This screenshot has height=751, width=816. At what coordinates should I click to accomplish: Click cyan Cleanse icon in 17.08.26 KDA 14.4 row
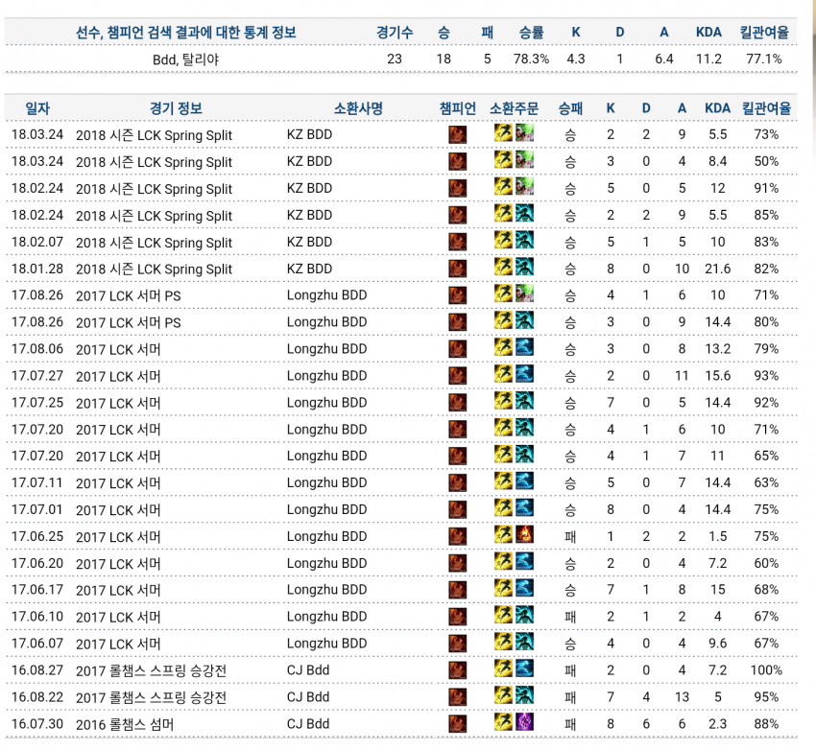coord(524,320)
